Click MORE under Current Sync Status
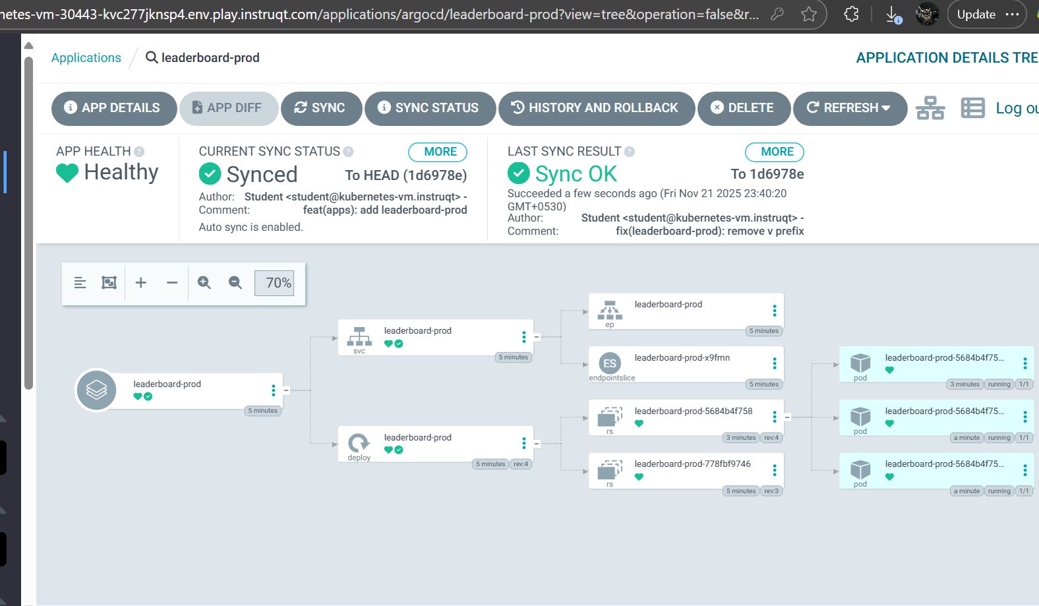1039x606 pixels. point(438,152)
